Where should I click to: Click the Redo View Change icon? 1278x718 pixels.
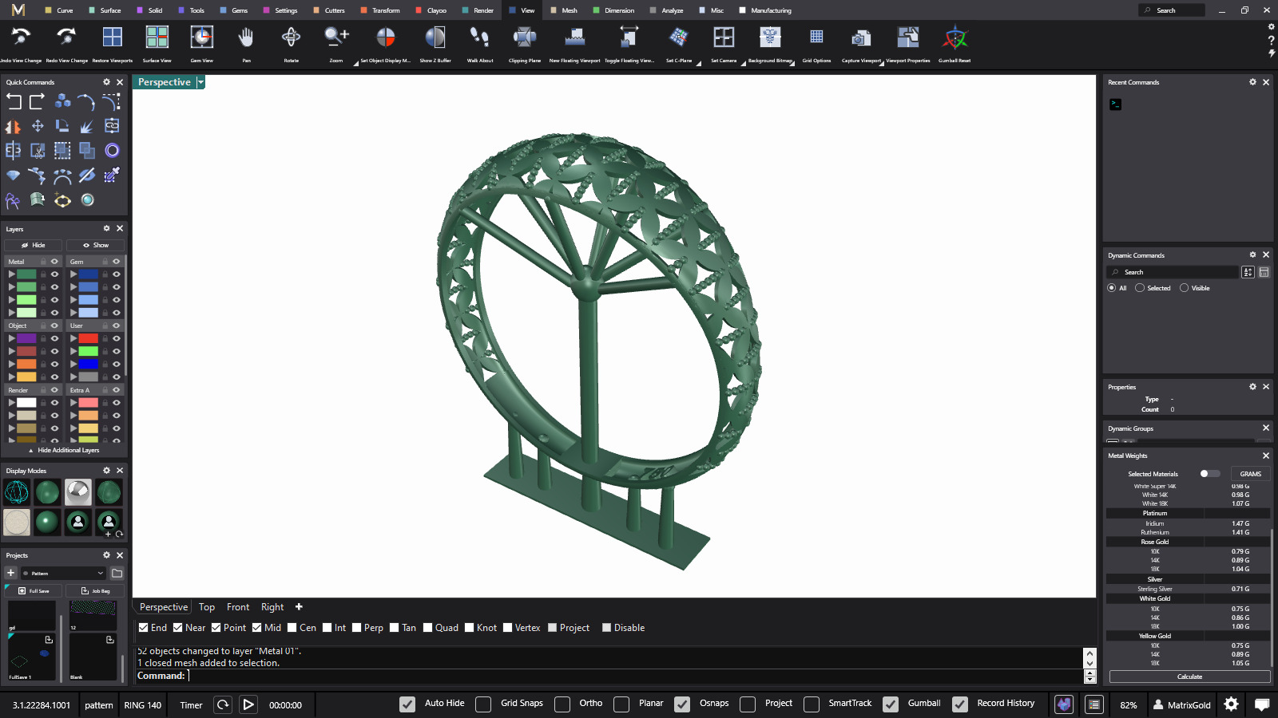coord(66,37)
